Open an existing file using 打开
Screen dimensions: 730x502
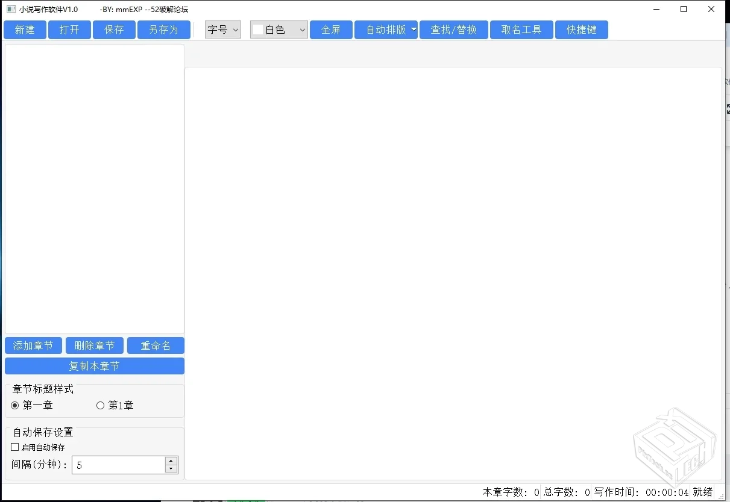tap(69, 29)
